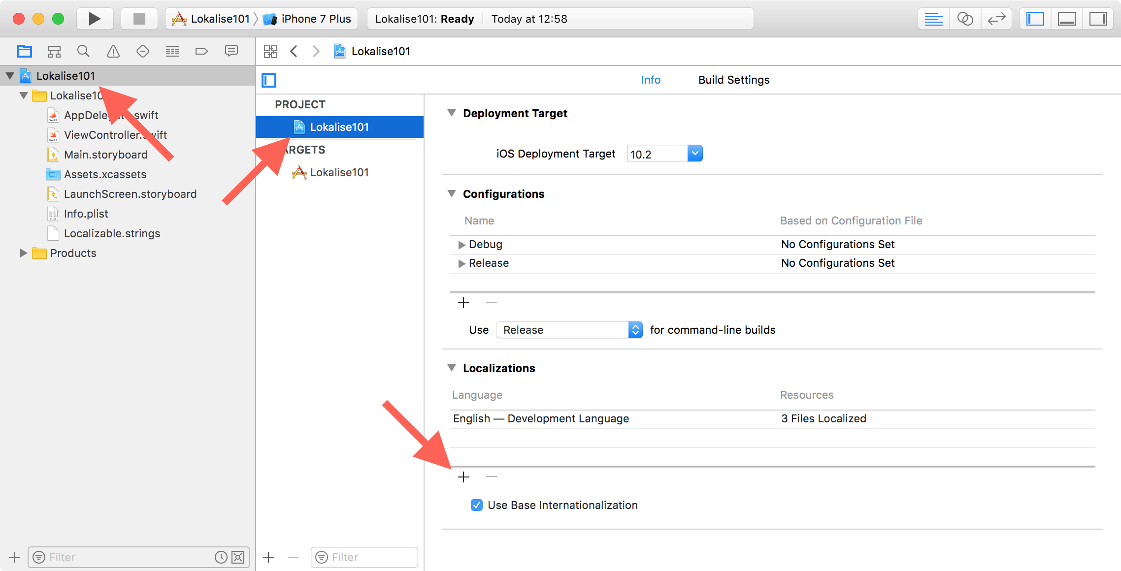1121x571 pixels.
Task: Hide the project and targets list
Action: (x=269, y=80)
